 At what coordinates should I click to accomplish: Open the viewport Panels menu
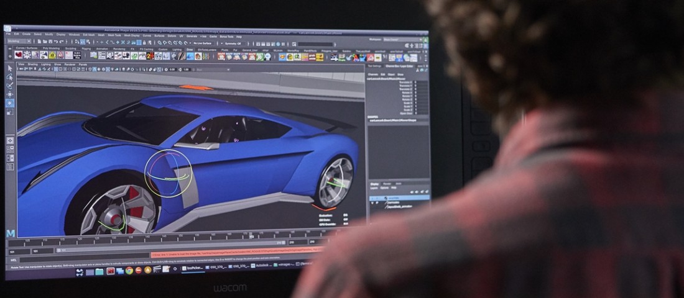83,65
